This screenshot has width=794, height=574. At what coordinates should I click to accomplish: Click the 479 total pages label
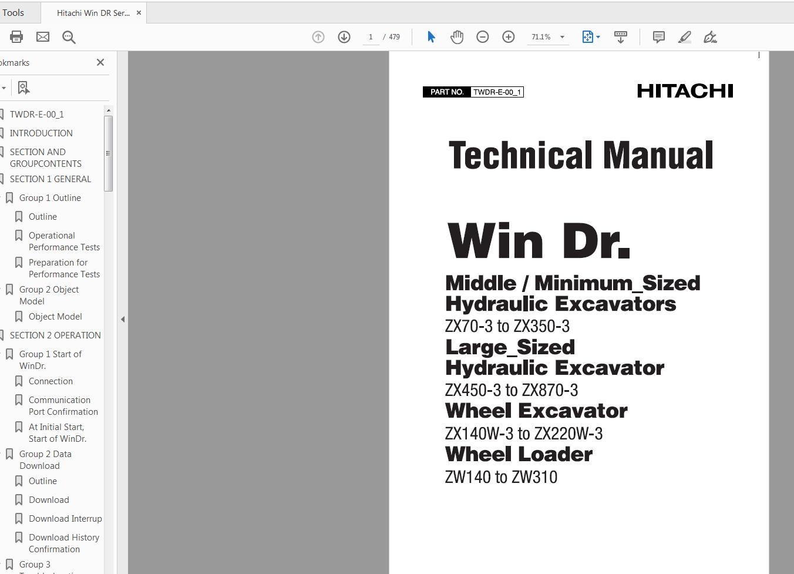pyautogui.click(x=394, y=37)
